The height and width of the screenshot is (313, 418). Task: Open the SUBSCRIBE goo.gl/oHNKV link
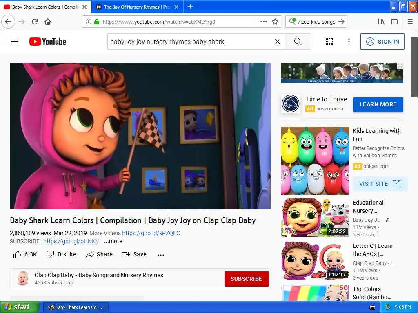tap(72, 241)
